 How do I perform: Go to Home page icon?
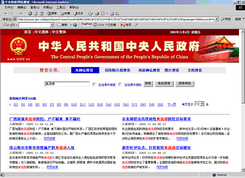coord(42,13)
